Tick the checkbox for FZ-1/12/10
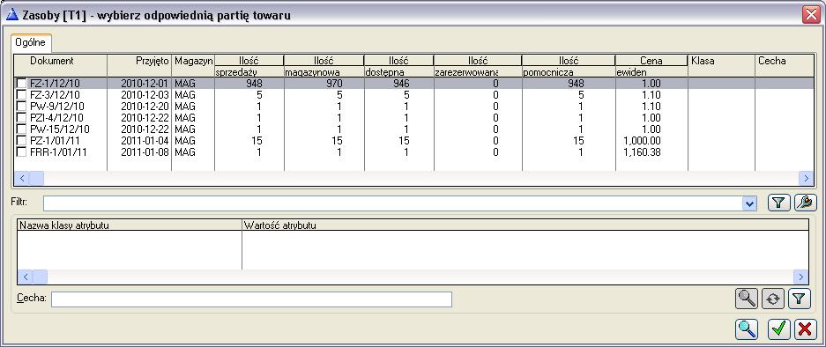Image resolution: width=826 pixels, height=347 pixels. click(21, 83)
